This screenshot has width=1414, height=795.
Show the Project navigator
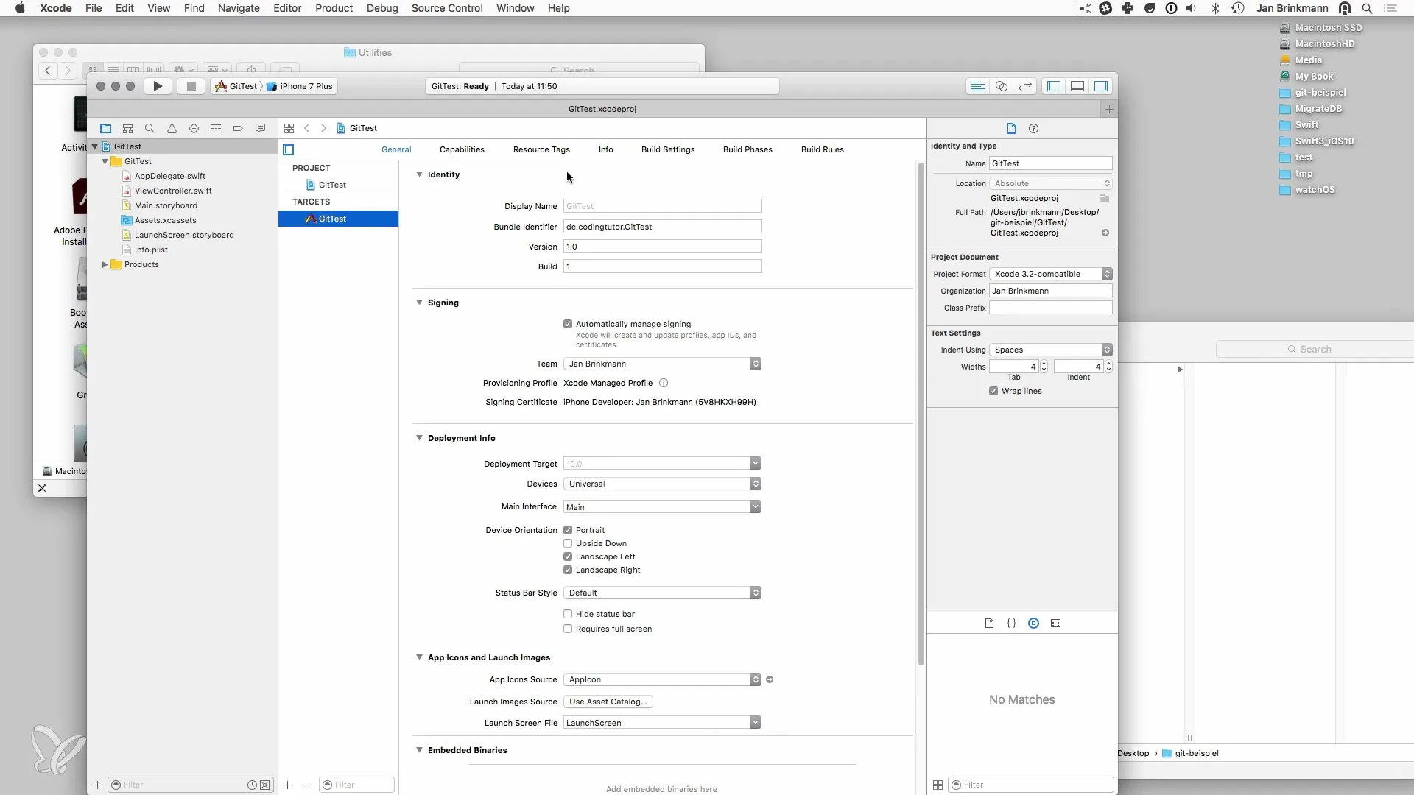coord(105,128)
